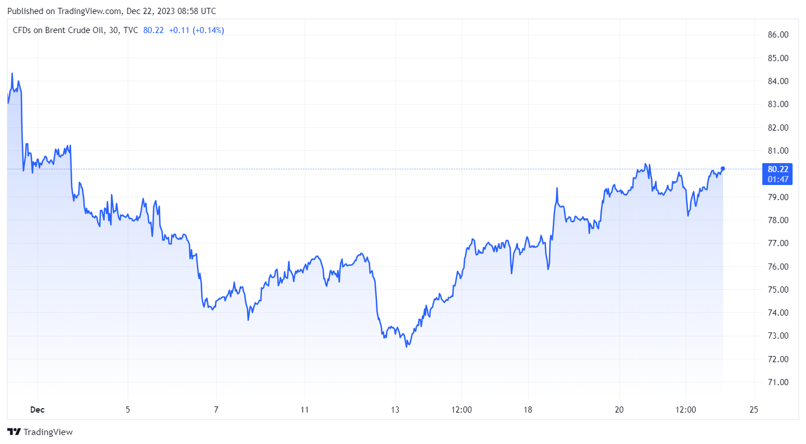806x444 pixels.
Task: Click the chart's highest peak above 84.00
Action: pyautogui.click(x=12, y=73)
